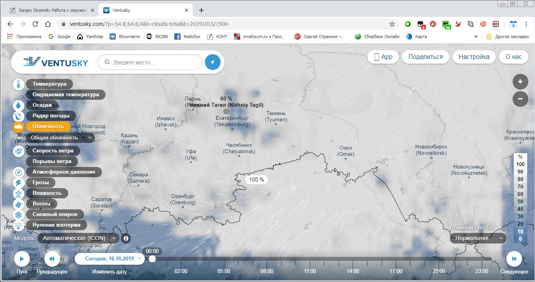Open the ВКонтакте bookmark

point(125,37)
